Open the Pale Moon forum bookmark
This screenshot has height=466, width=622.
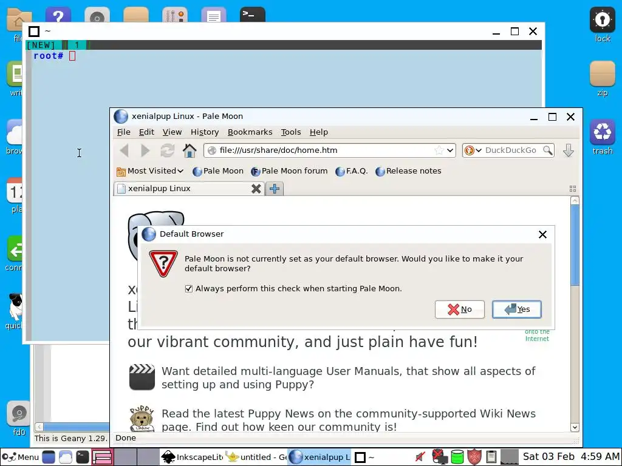click(x=289, y=171)
